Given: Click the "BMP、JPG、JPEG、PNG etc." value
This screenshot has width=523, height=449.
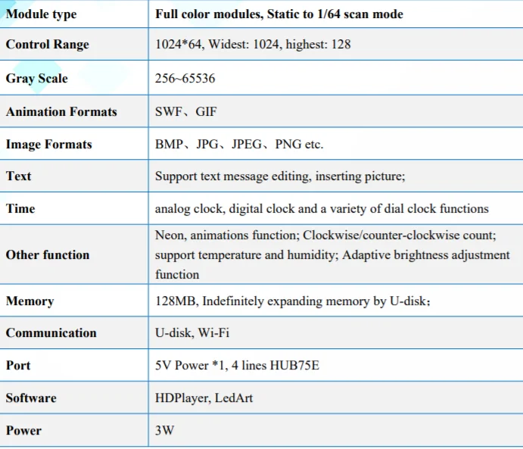Looking at the screenshot, I should click(x=239, y=145).
